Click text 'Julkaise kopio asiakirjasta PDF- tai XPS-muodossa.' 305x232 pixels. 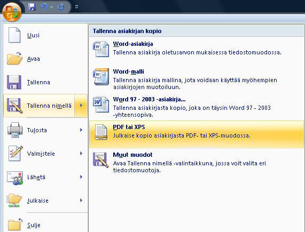(x=182, y=135)
